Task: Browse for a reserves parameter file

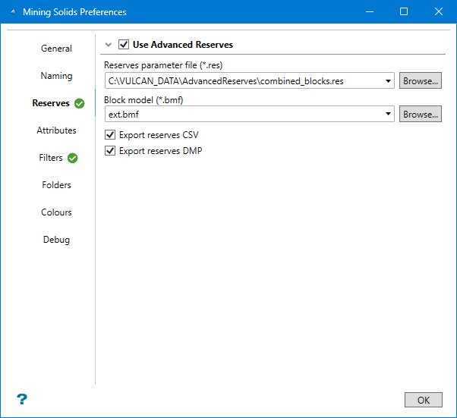Action: coord(421,81)
